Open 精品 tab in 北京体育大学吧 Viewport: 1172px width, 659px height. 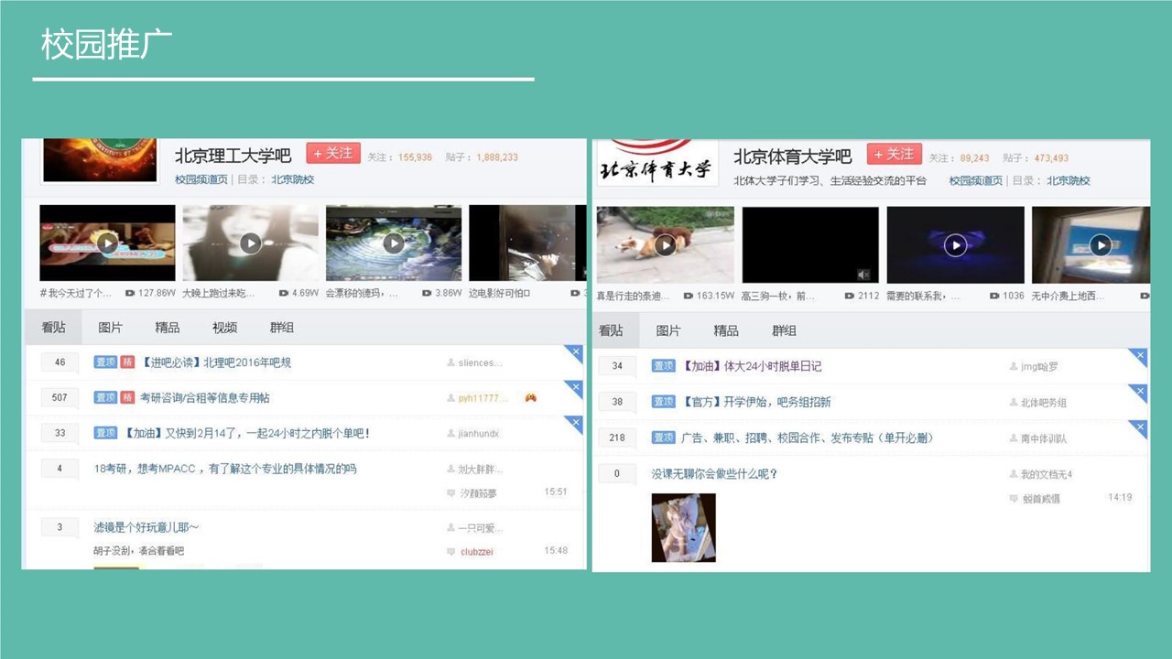click(726, 330)
